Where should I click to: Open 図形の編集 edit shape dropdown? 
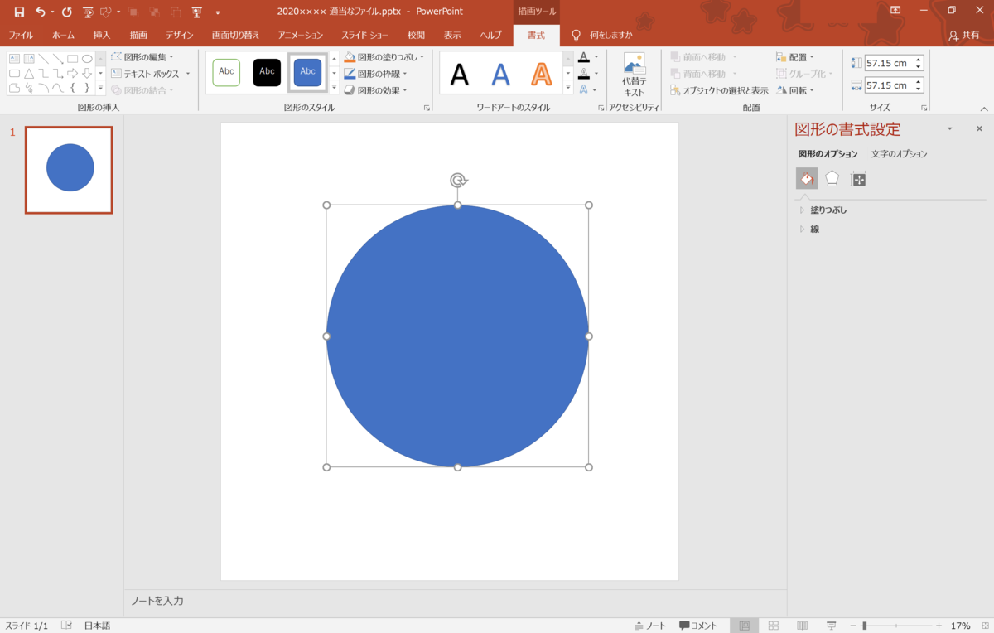(x=142, y=57)
